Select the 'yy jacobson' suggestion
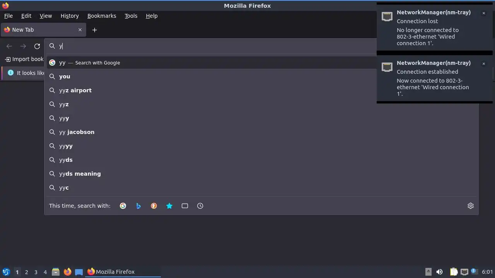 tap(261, 132)
